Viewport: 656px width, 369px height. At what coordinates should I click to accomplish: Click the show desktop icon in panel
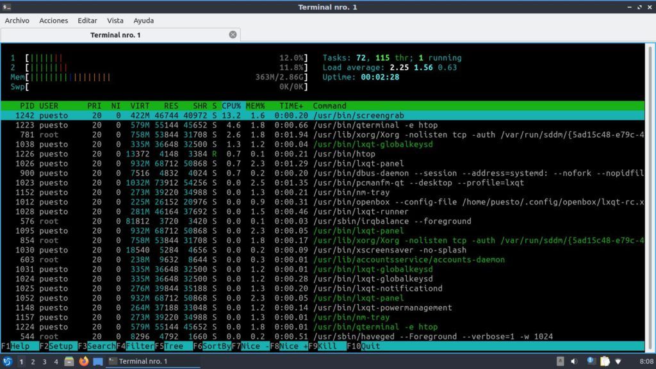[98, 362]
